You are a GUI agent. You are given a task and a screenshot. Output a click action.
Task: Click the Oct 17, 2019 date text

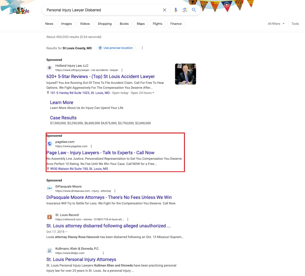click(x=55, y=232)
